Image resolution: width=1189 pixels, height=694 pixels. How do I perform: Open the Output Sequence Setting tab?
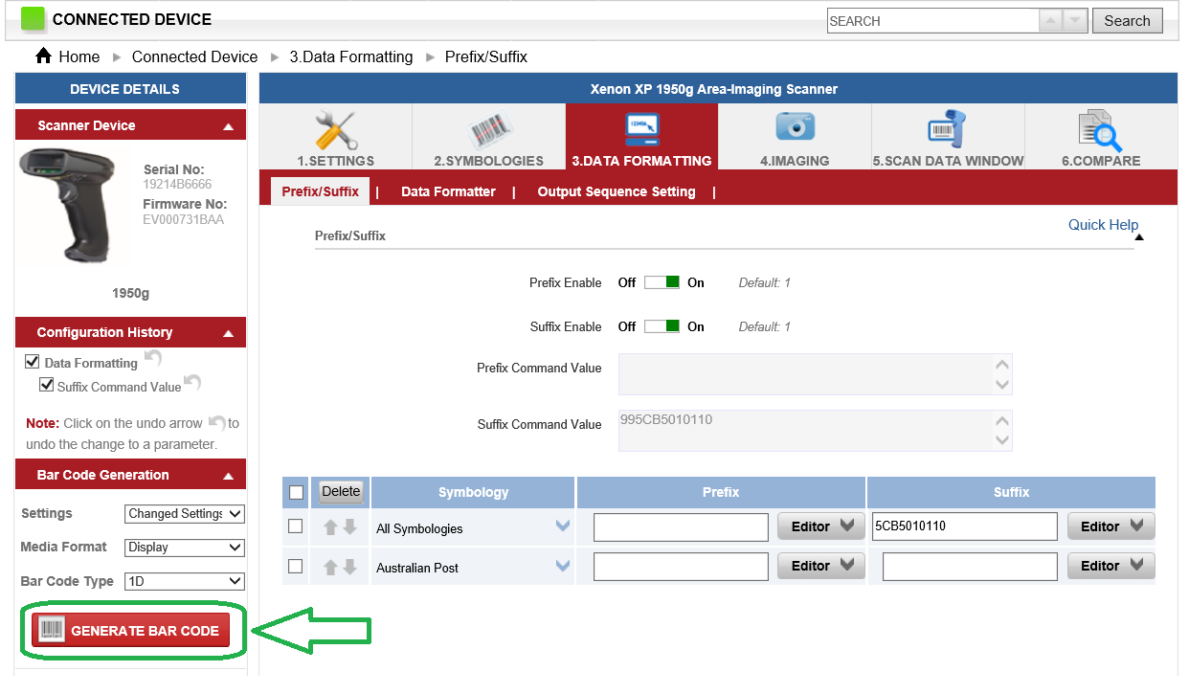coord(616,191)
